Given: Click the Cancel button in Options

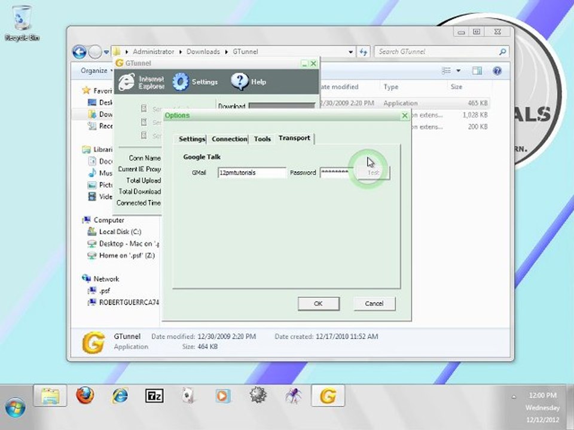Looking at the screenshot, I should pyautogui.click(x=374, y=303).
